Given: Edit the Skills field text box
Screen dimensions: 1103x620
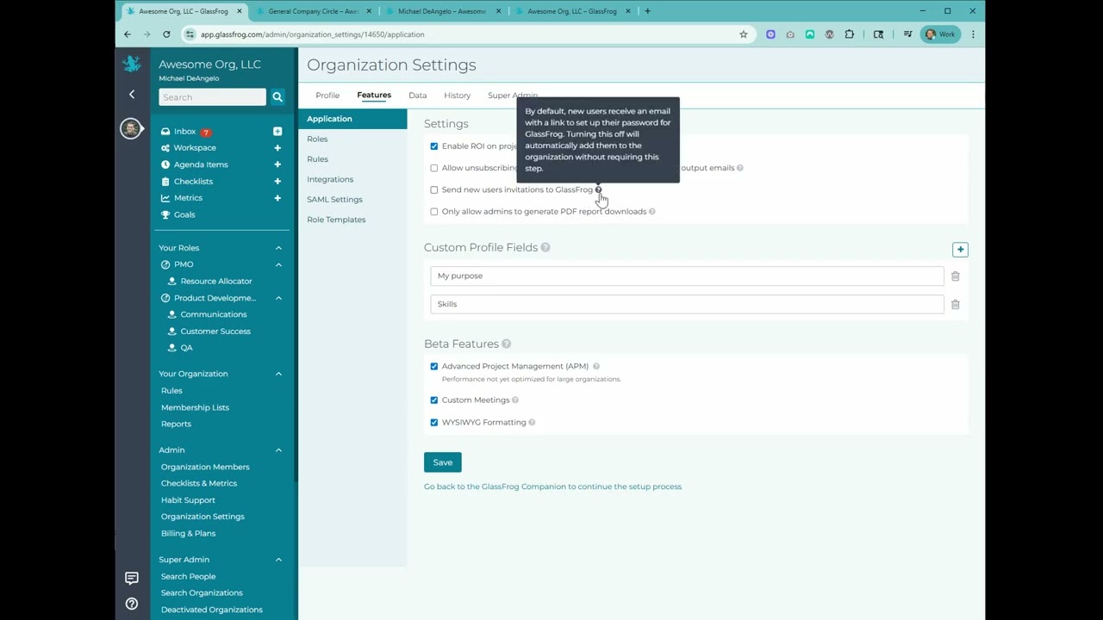Looking at the screenshot, I should pos(687,304).
